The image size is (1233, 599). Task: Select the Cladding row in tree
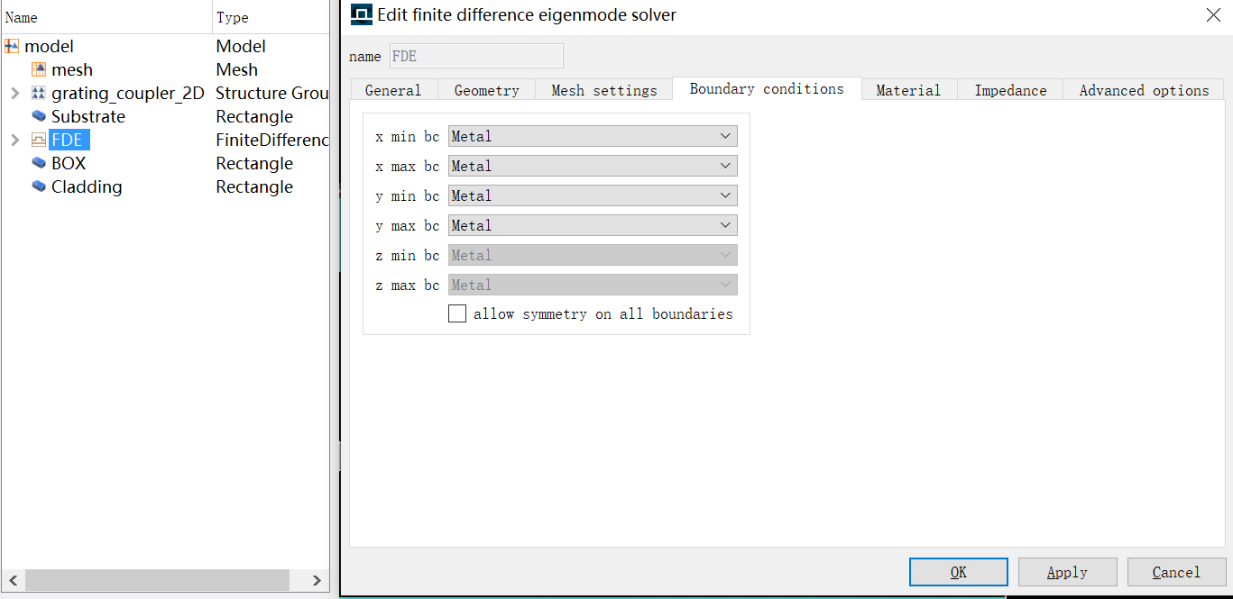[165, 186]
